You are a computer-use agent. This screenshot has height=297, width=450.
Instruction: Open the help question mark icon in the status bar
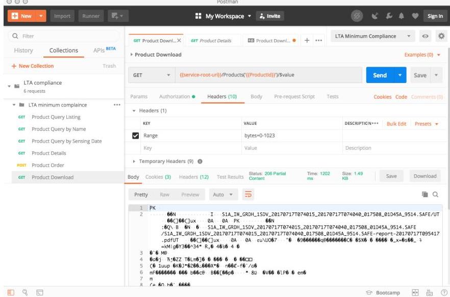pos(444,293)
